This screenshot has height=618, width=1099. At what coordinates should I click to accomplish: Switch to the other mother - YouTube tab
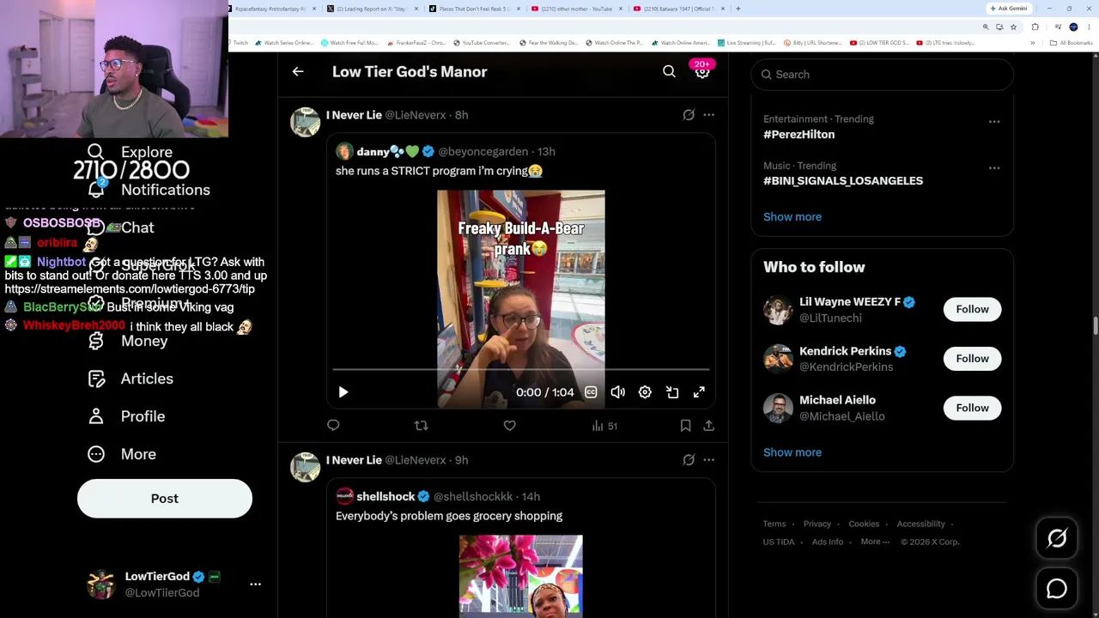coord(577,9)
